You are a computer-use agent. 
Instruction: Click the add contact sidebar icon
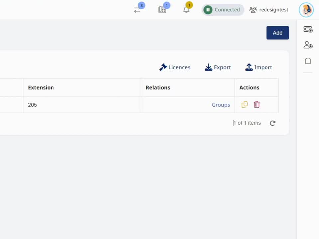(x=308, y=45)
